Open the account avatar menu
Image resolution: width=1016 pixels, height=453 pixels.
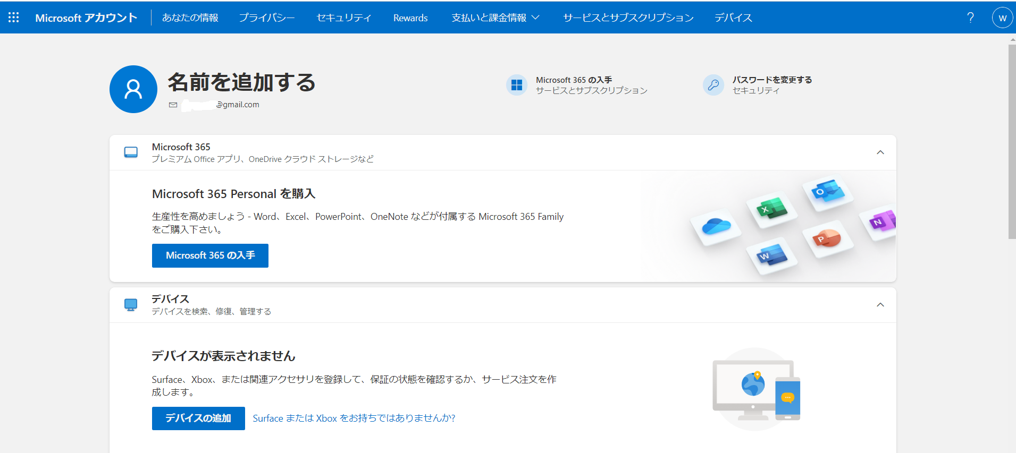click(1002, 18)
